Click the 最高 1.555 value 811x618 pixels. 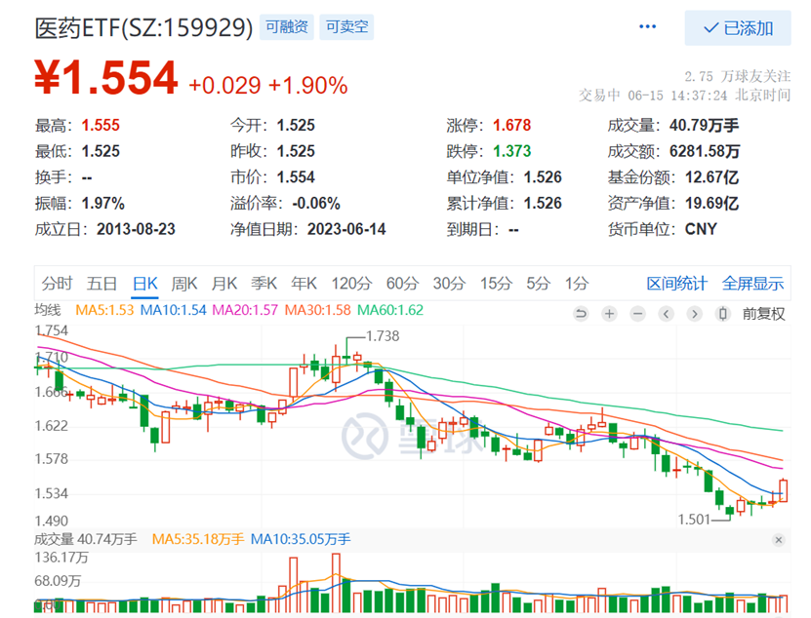(x=101, y=125)
